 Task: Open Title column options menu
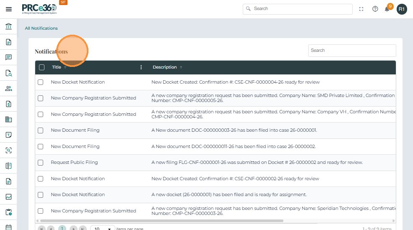(x=141, y=67)
